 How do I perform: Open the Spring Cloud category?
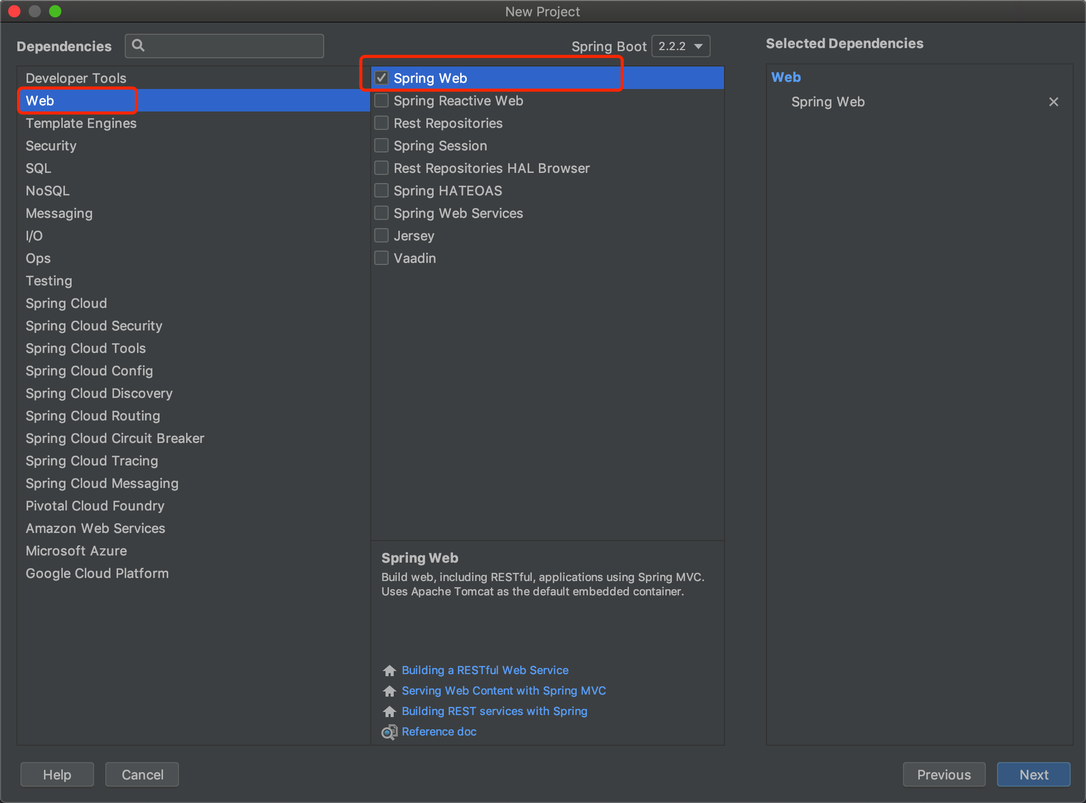coord(193,303)
